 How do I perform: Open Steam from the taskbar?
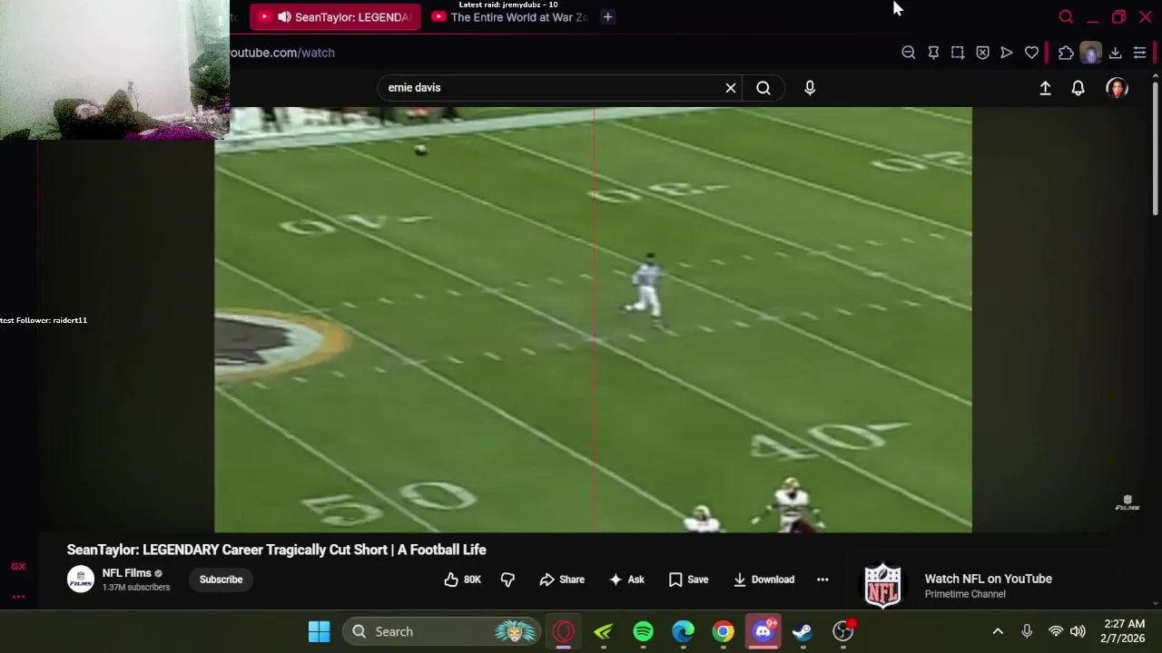tap(803, 631)
